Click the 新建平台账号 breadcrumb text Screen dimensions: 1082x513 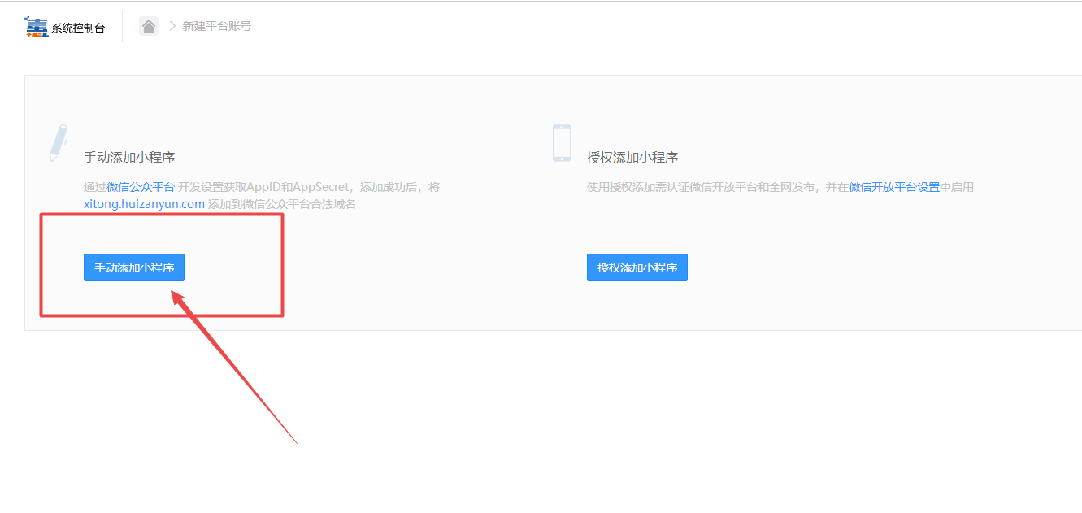point(217,26)
